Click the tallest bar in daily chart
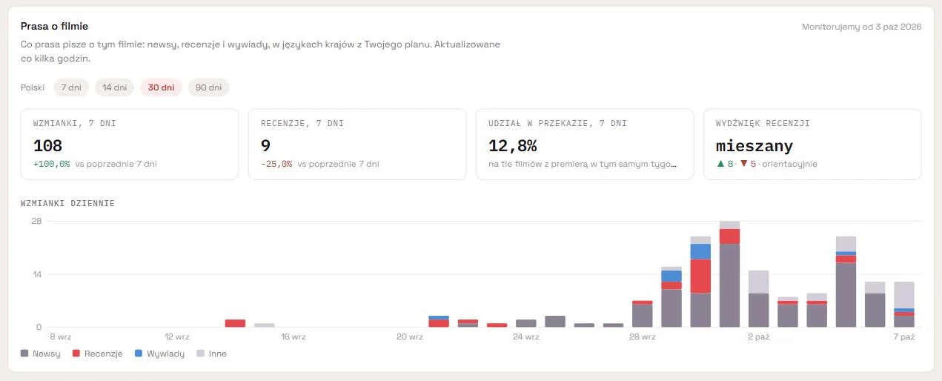The height and width of the screenshot is (381, 942). click(729, 274)
